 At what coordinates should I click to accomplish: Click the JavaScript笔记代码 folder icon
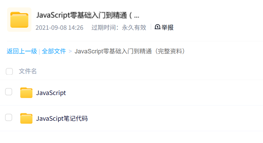click(x=26, y=118)
